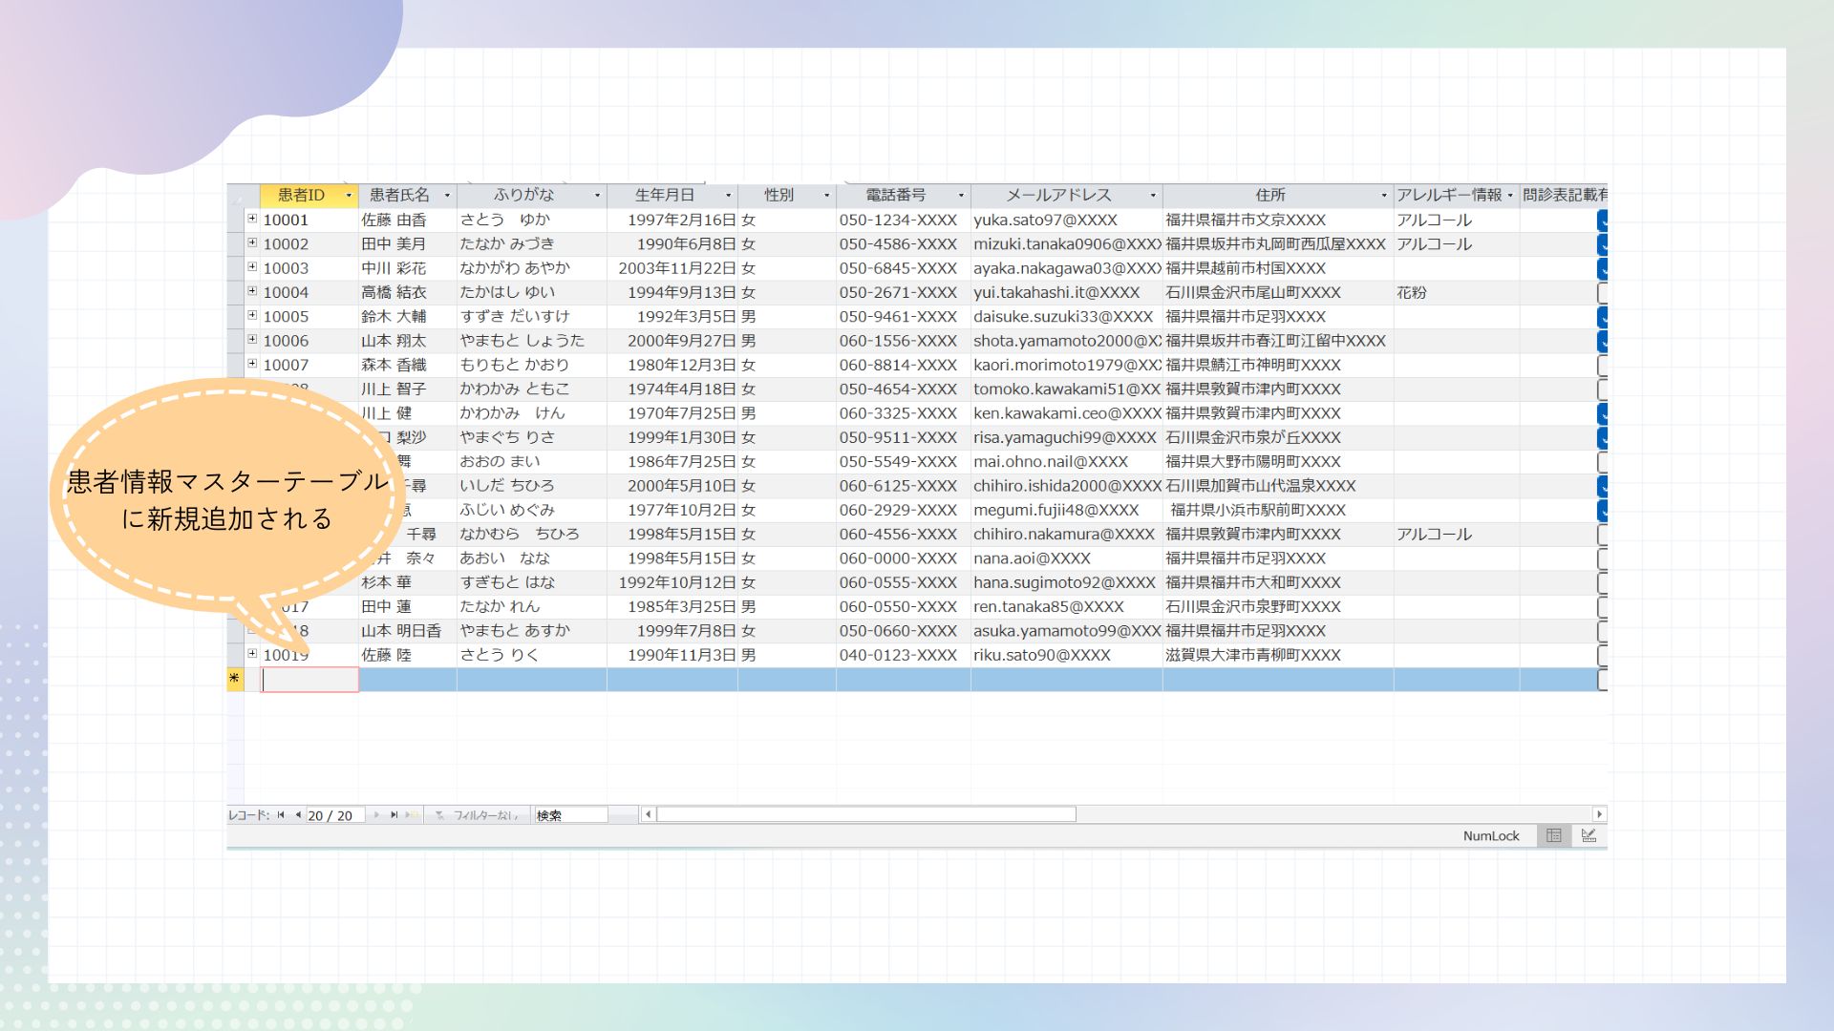This screenshot has width=1834, height=1031.
Task: Select the メールアドレス column header
Action: [x=1057, y=196]
